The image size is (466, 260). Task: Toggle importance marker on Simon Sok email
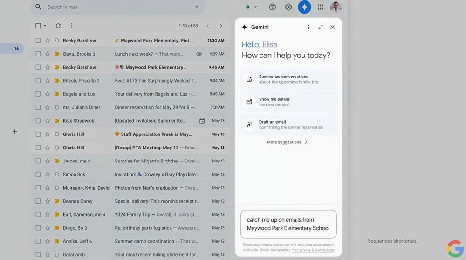coord(57,175)
